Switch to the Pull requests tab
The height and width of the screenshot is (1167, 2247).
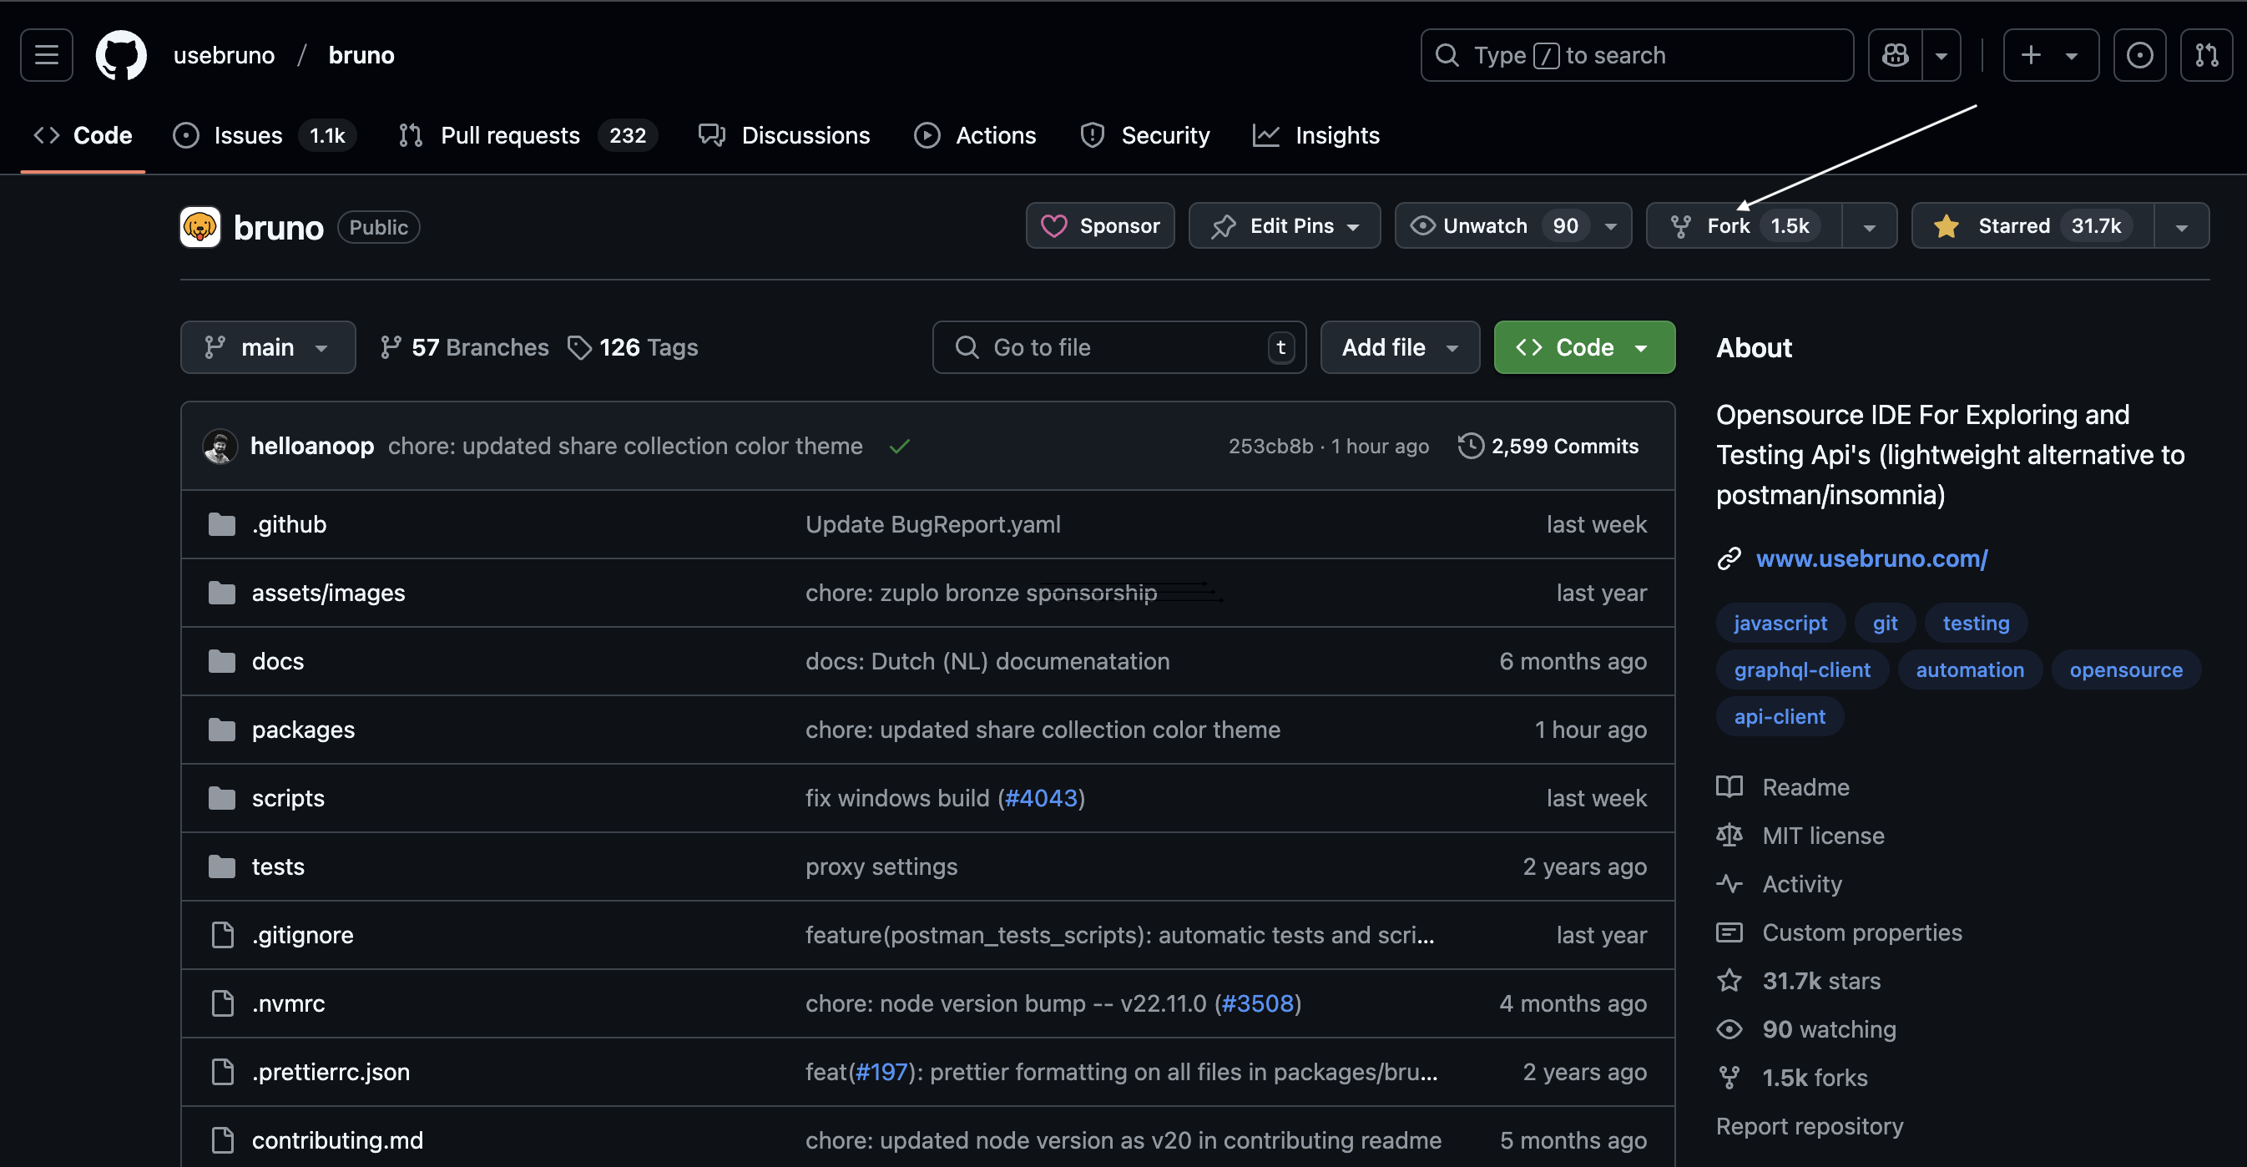pyautogui.click(x=509, y=135)
